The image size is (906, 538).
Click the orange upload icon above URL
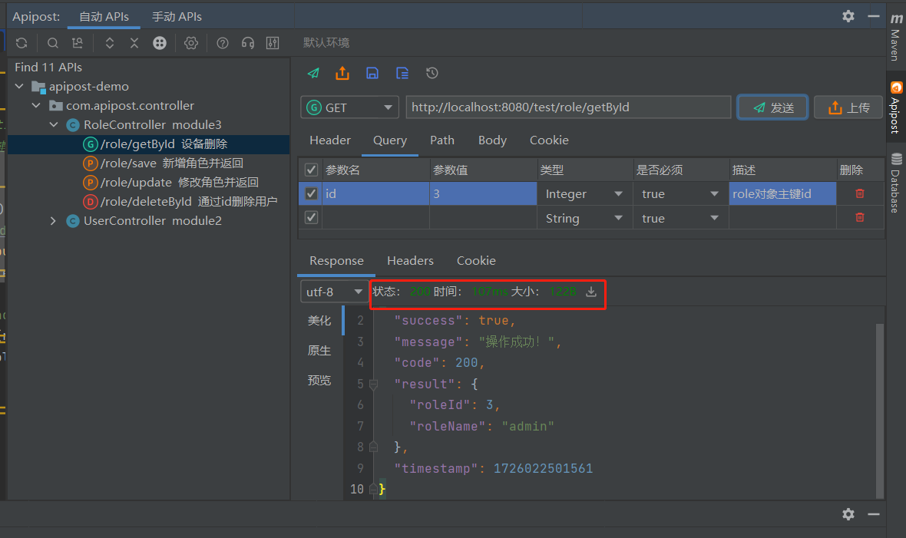pos(342,73)
